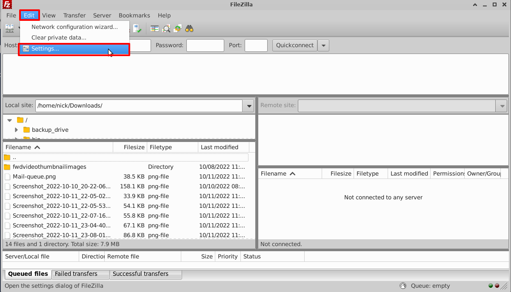Screen dimensions: 511x292
Task: Click the queue Server/Local file column header
Action: point(41,256)
